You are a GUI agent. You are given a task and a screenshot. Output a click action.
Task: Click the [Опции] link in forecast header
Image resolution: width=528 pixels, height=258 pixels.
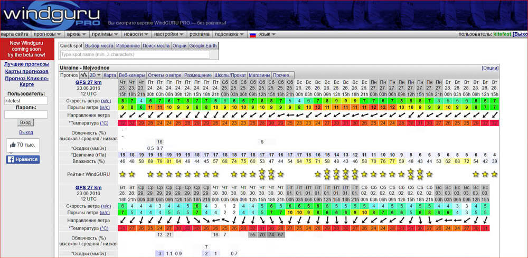490,68
